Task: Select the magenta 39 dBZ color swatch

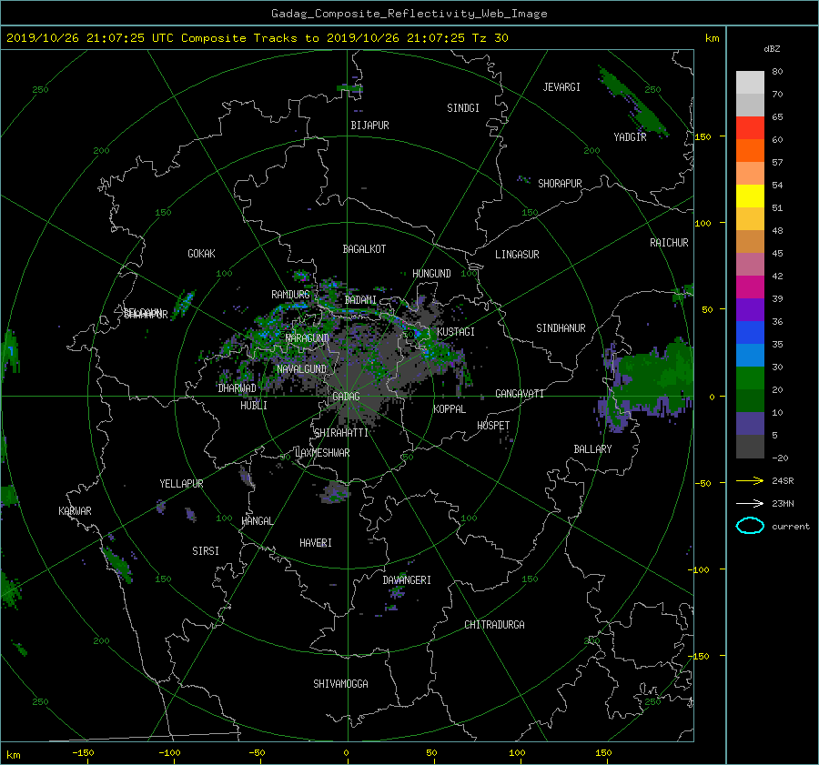Action: pyautogui.click(x=750, y=287)
